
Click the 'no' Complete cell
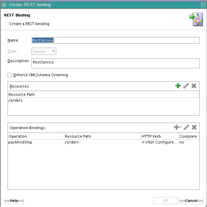coord(189,142)
